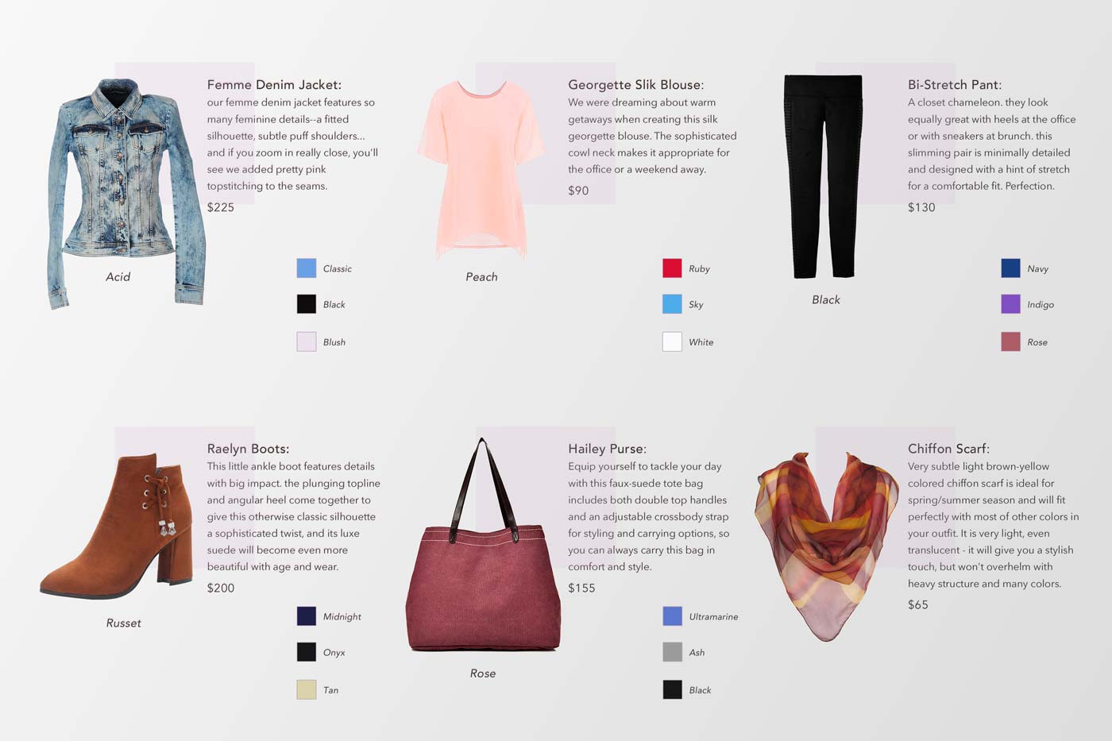
Task: Choose the Ultramarine purse swatch
Action: coord(672,616)
